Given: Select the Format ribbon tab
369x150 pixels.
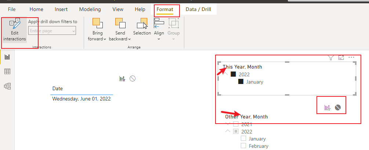Looking at the screenshot, I should 165,10.
